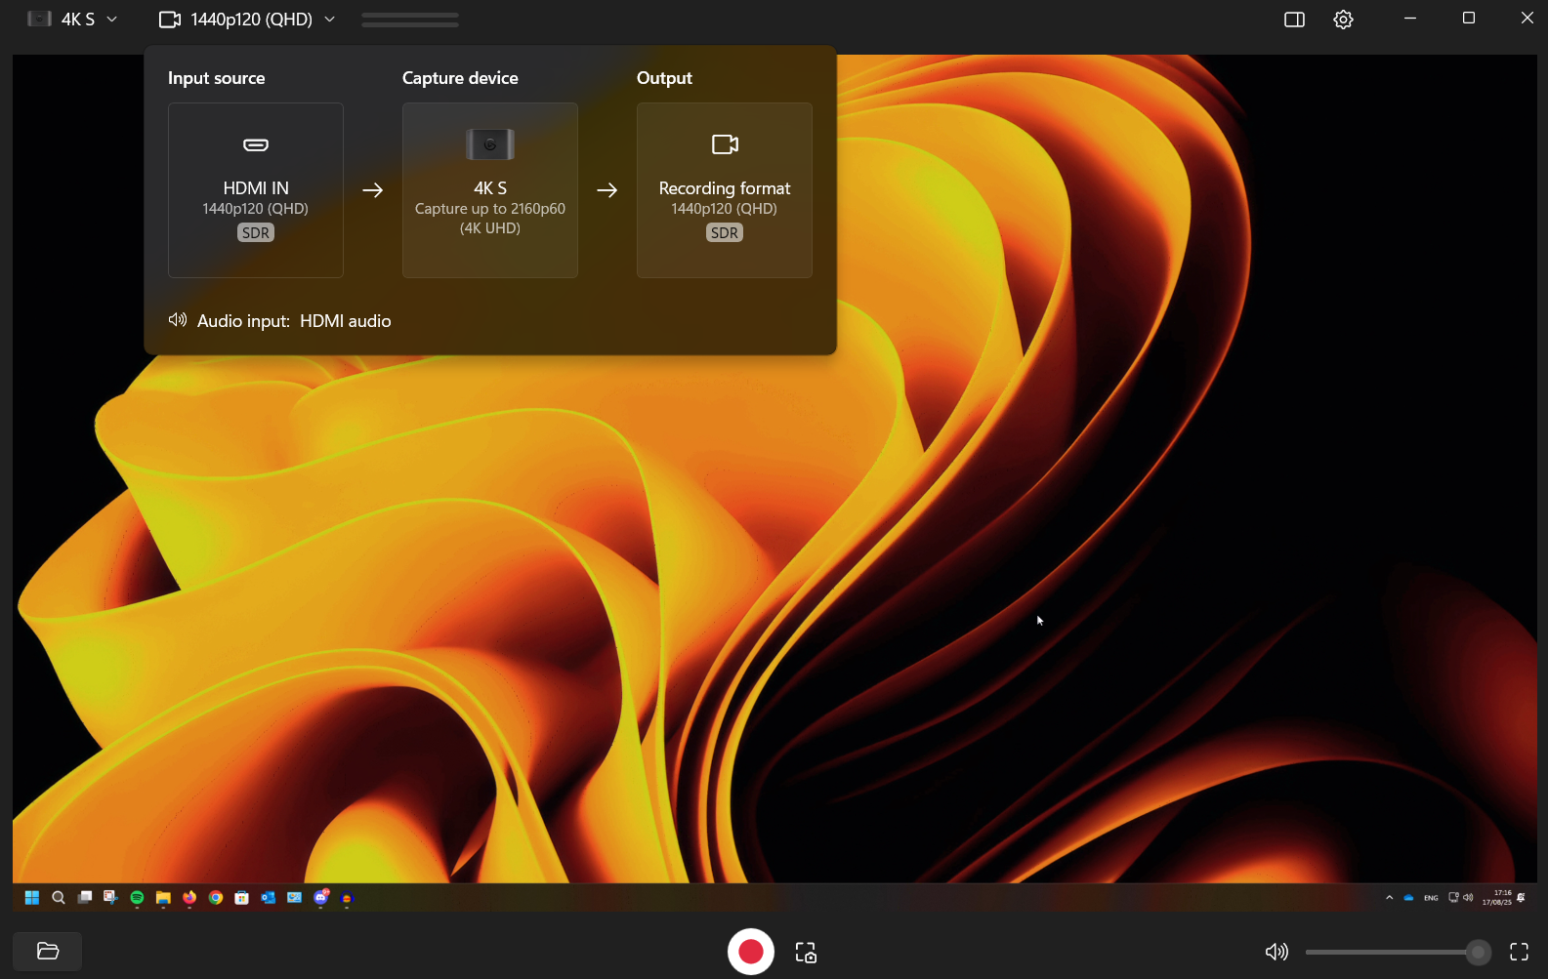Enter fullscreen with the corner-brackets icon
Viewport: 1548px width, 979px height.
(x=1519, y=952)
